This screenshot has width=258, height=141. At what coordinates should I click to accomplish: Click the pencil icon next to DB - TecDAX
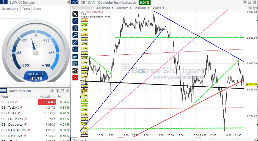(21, 107)
